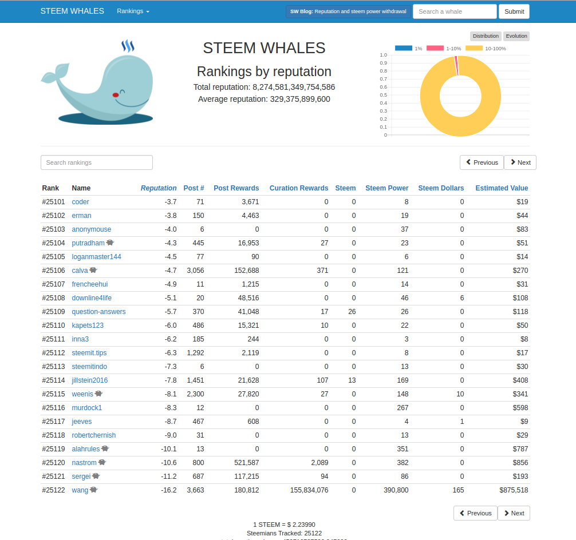This screenshot has width=576, height=540.
Task: Open the murdock1 profile link
Action: point(87,407)
